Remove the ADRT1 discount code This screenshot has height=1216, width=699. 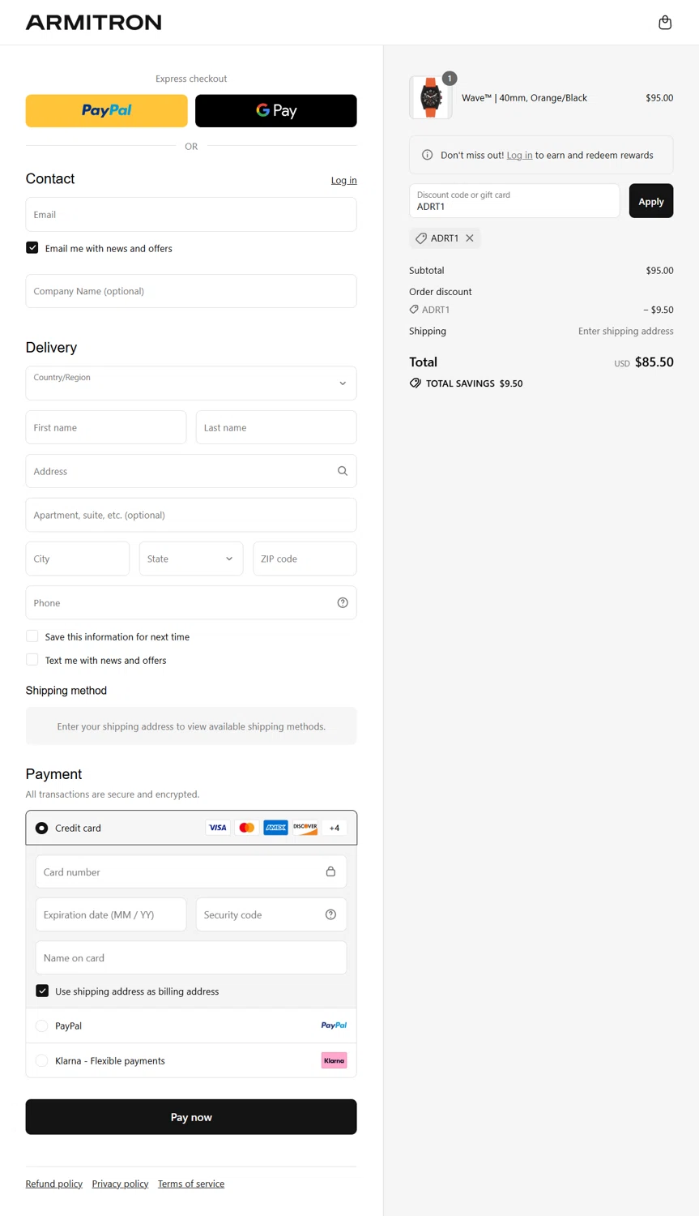pos(470,238)
